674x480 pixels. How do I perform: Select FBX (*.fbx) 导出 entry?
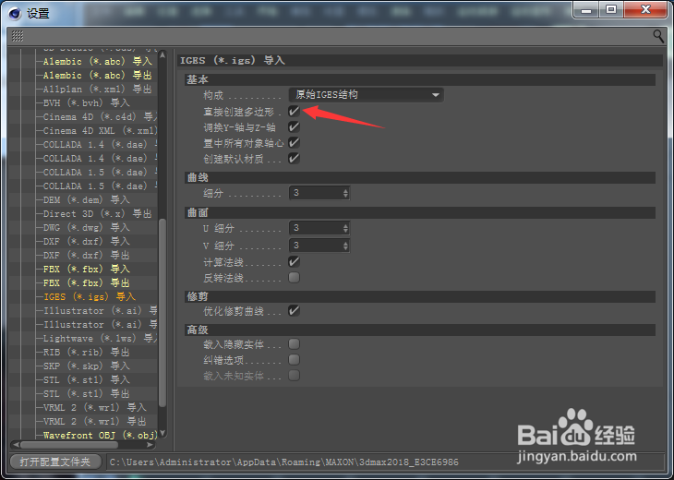[87, 282]
